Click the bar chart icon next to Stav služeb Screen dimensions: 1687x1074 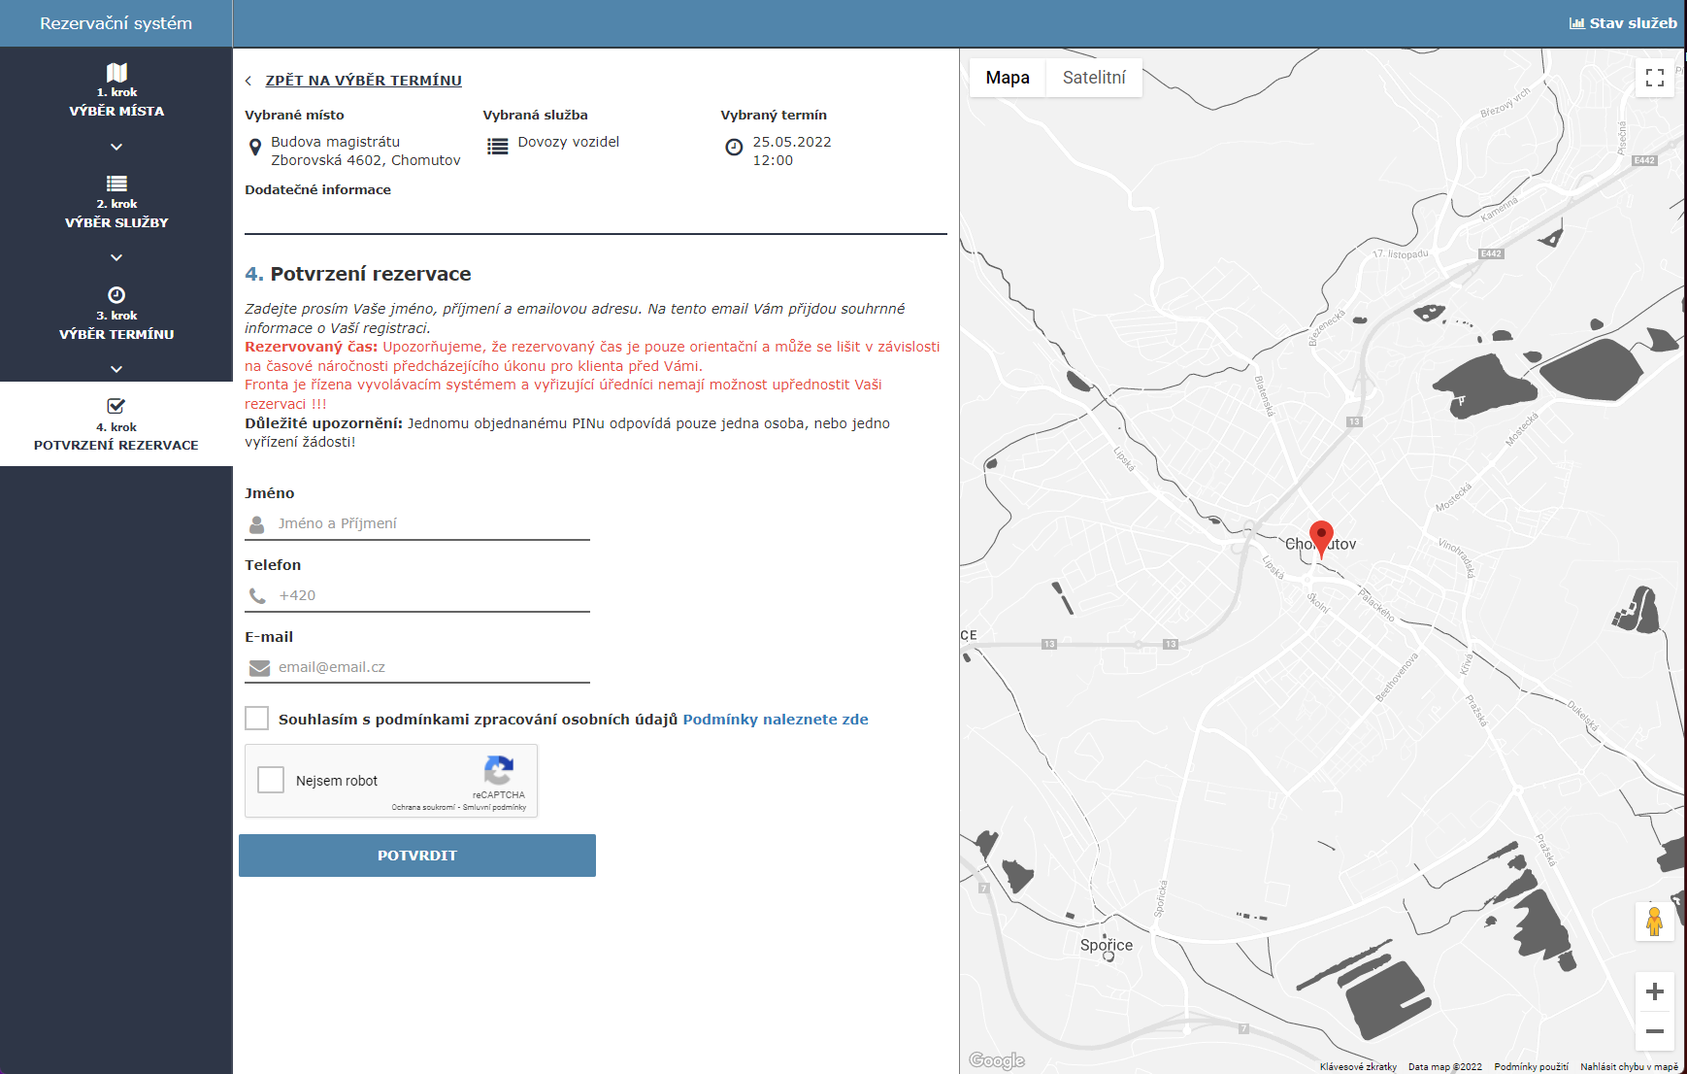tap(1577, 23)
